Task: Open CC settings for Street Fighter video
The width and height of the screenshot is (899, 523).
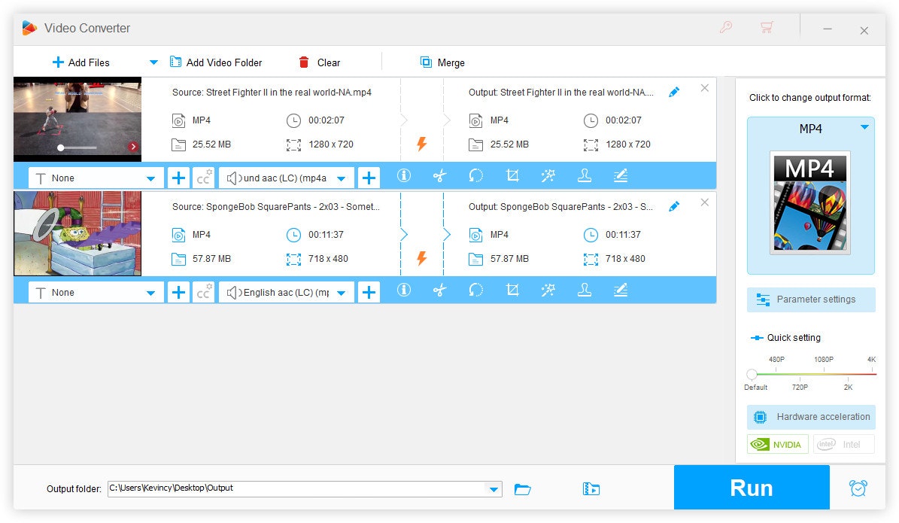Action: [x=204, y=178]
